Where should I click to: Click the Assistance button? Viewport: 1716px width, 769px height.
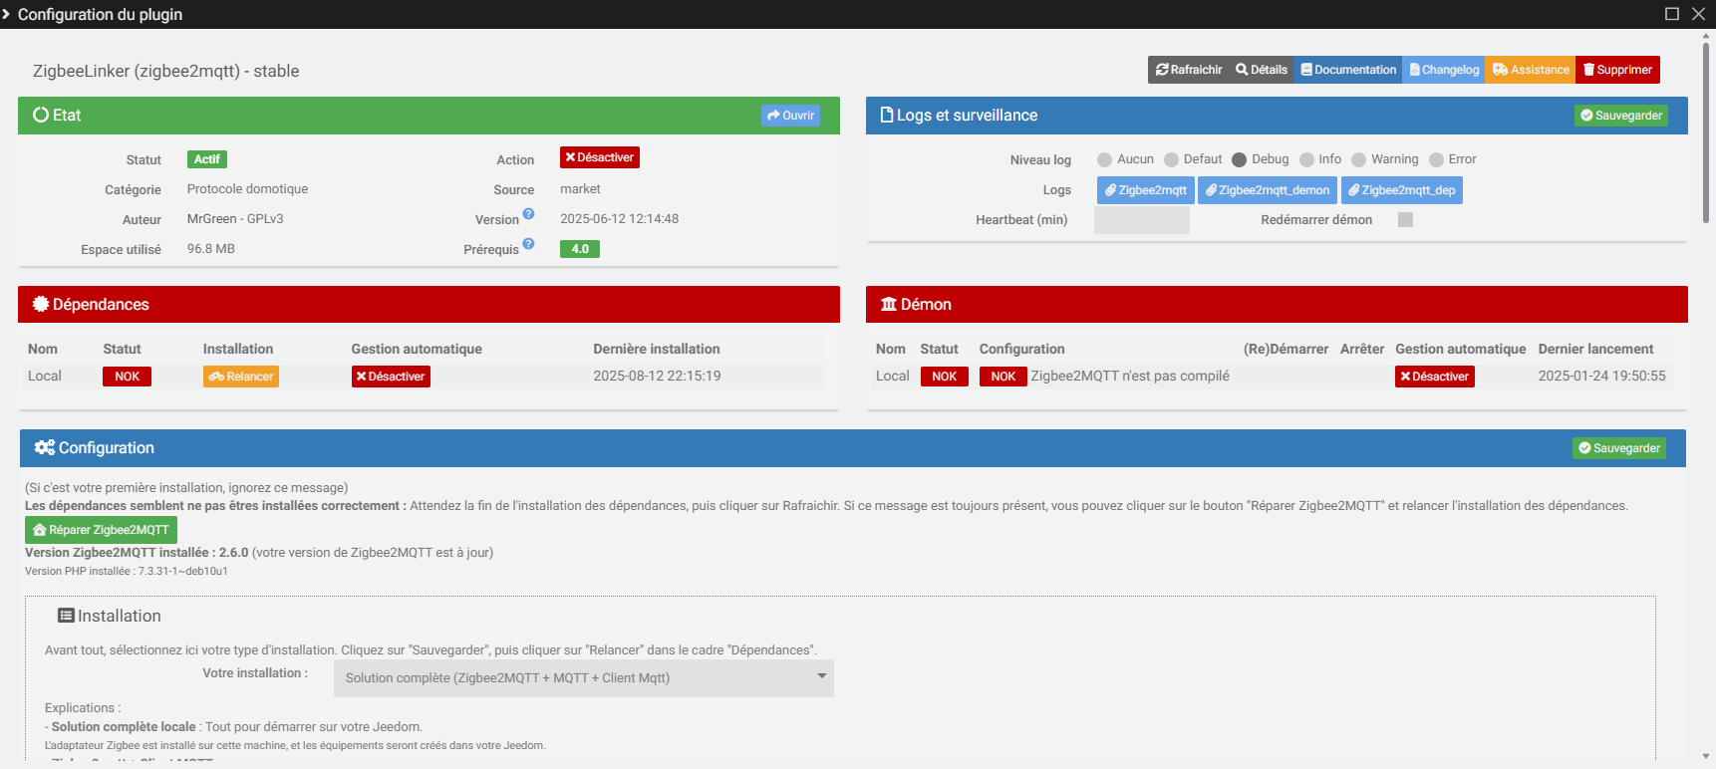coord(1531,70)
